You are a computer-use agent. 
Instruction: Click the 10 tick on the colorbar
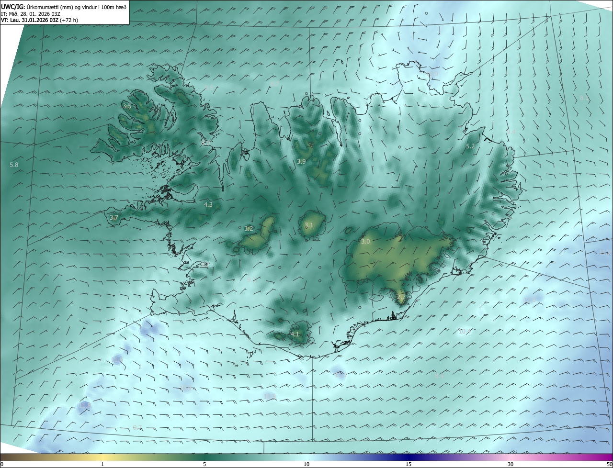pyautogui.click(x=306, y=464)
